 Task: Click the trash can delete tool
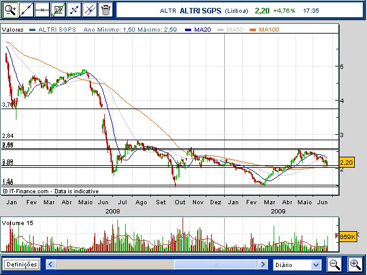point(106,10)
